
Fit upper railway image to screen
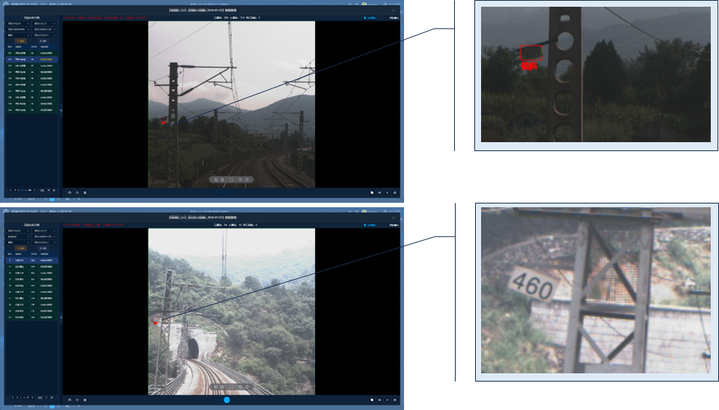[x=231, y=180]
